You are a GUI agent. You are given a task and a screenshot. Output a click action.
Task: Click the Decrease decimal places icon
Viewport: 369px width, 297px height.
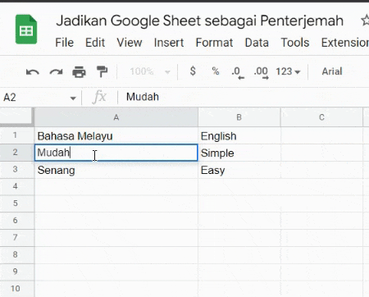point(237,73)
